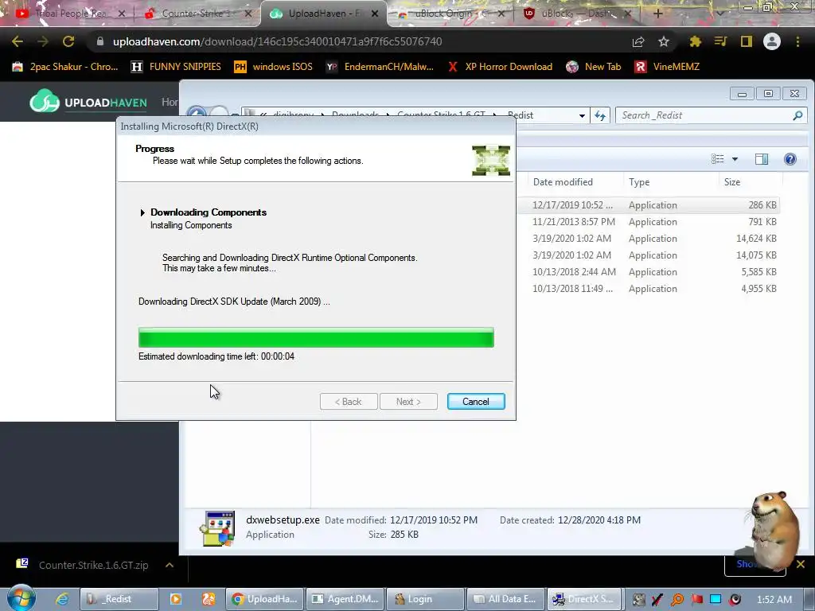Switch to Login taskbar window

click(425, 599)
